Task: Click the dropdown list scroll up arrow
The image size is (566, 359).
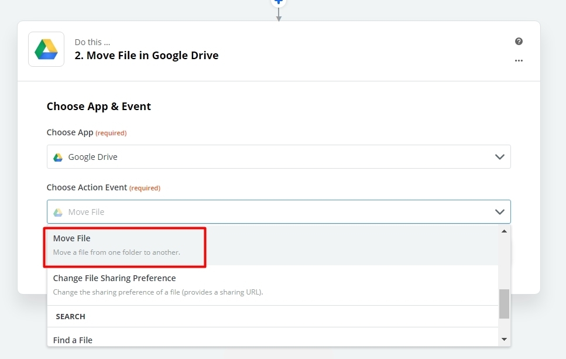Action: pos(505,231)
